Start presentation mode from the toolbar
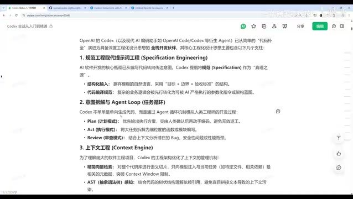353x199 pixels. point(284,27)
